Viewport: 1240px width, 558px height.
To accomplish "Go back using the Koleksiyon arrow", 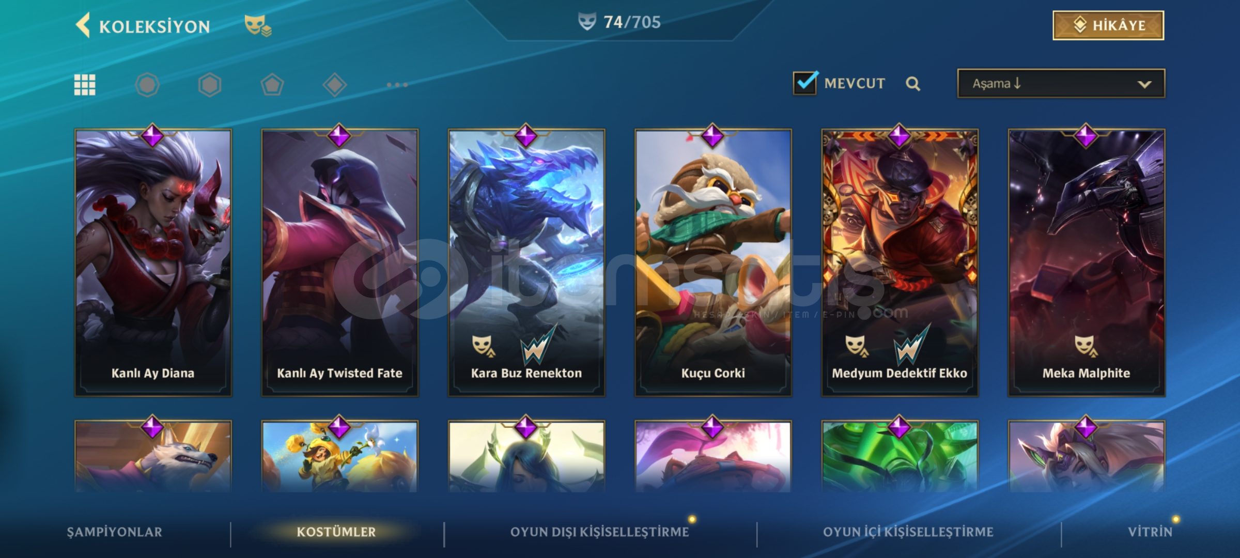I will (x=83, y=25).
